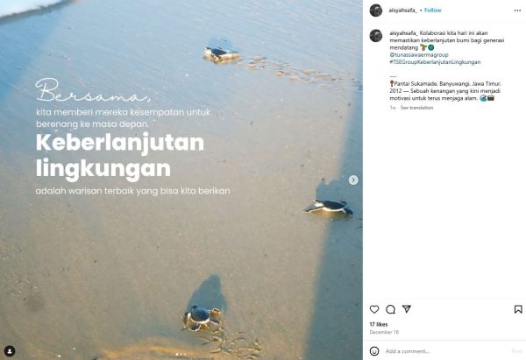Show tagged people icon on photo
The image size is (526, 360).
(x=10, y=351)
